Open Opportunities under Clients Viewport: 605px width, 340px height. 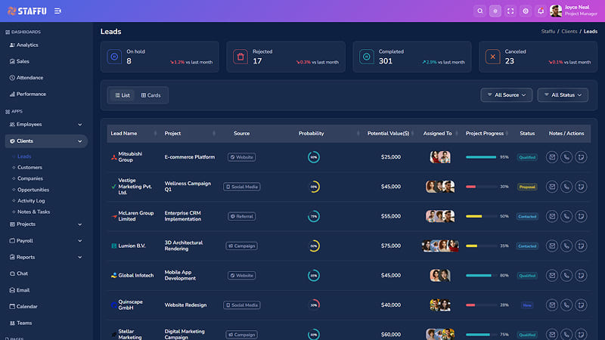click(33, 190)
